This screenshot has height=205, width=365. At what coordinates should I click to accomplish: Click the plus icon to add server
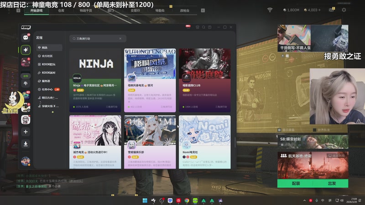click(x=26, y=132)
